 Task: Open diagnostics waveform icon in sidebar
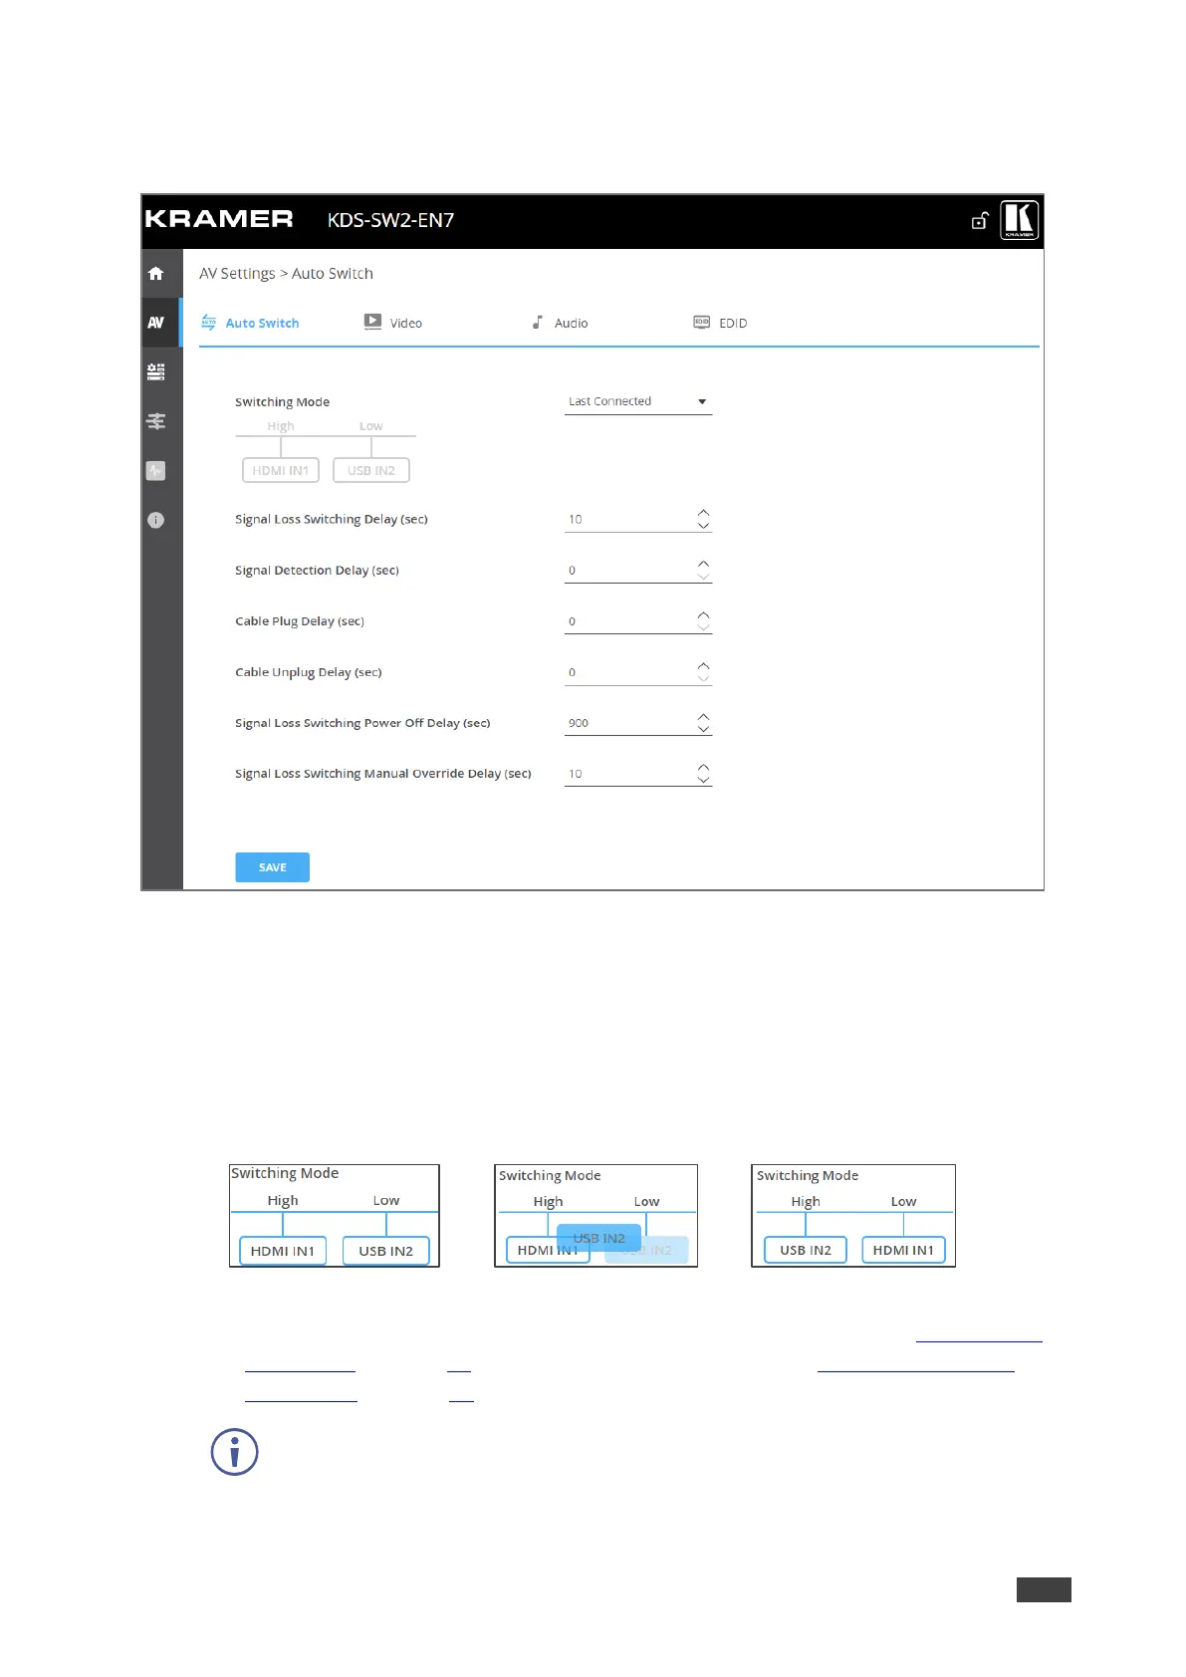click(x=156, y=470)
